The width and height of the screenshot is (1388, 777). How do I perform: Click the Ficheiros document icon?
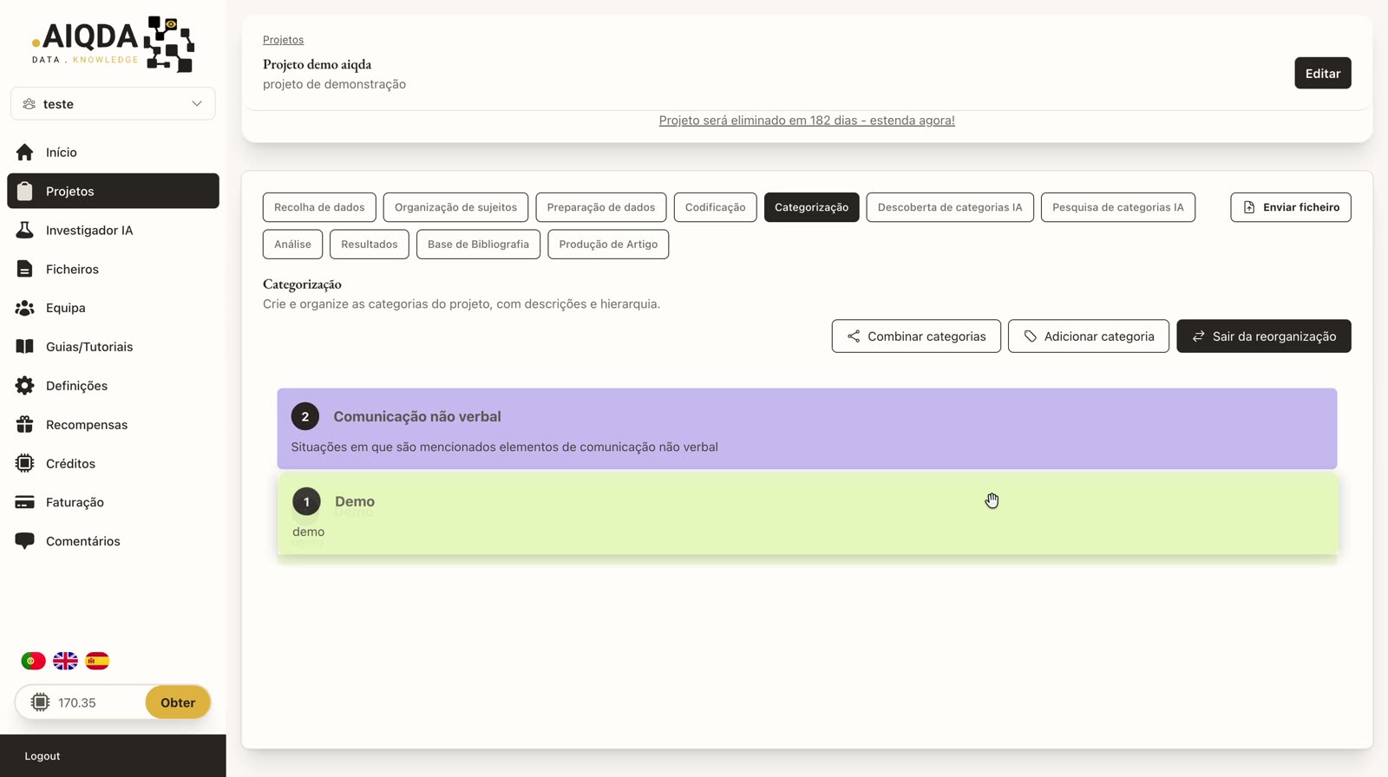(x=24, y=269)
